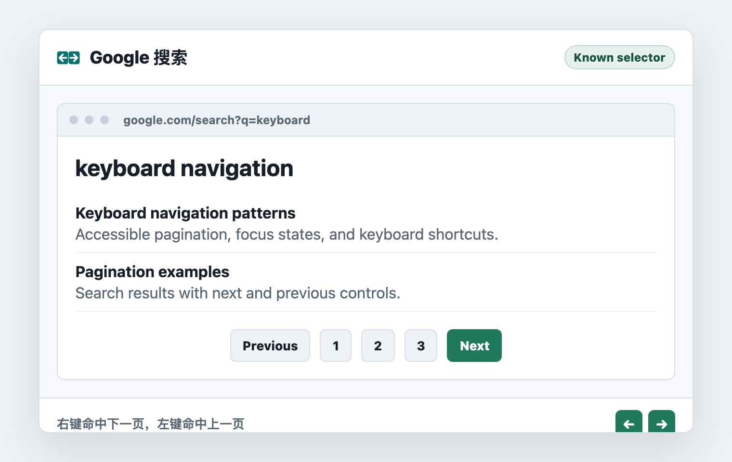The height and width of the screenshot is (462, 732).
Task: Click the right arrow key button
Action: [661, 421]
